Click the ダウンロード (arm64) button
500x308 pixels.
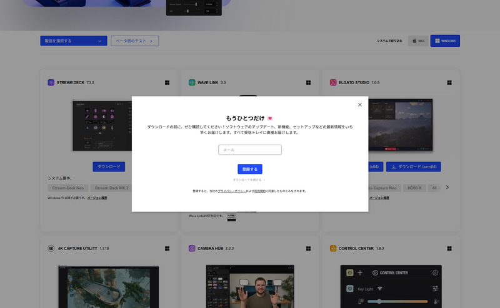pos(414,166)
